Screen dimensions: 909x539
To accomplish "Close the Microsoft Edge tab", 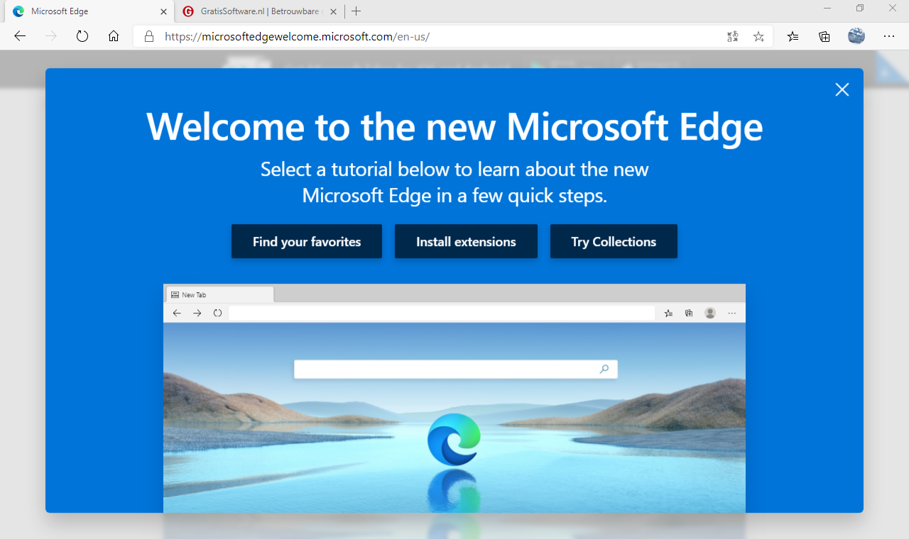I will pyautogui.click(x=163, y=11).
